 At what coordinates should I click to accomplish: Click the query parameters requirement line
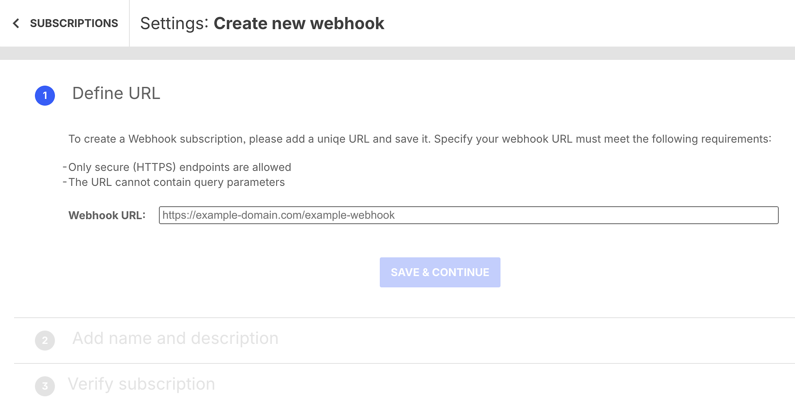point(173,182)
